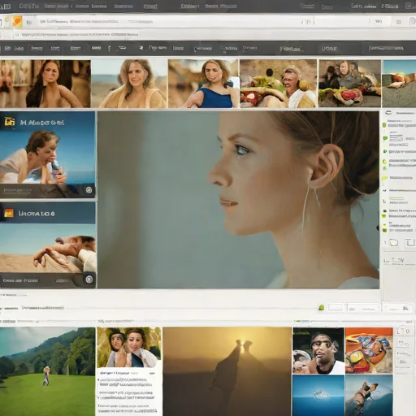416x416 pixels.
Task: Open the dark-haired woman thumbnail in the top strip
Action: [45, 84]
